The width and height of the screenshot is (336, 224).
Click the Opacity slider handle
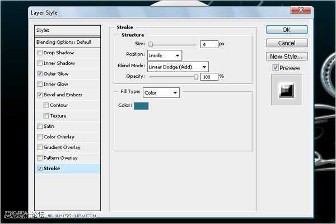coord(196,77)
